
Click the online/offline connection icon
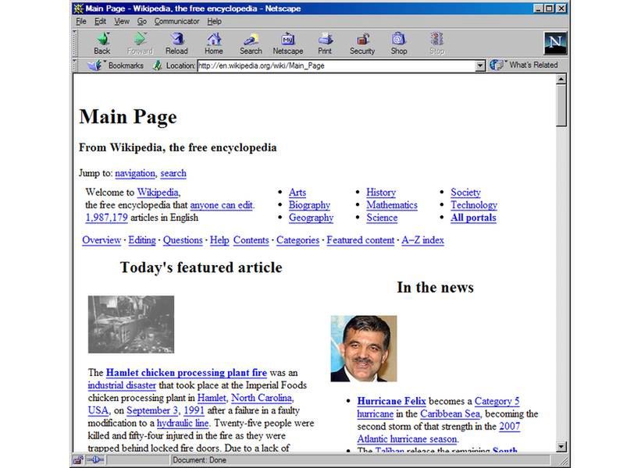click(x=96, y=460)
